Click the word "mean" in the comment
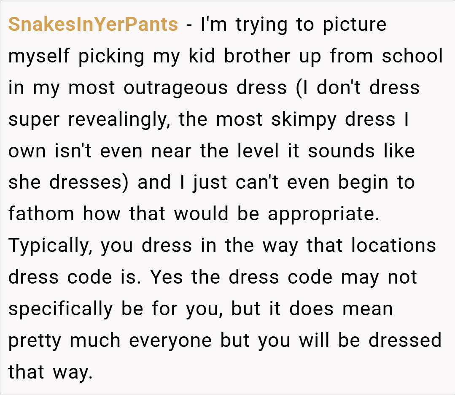455x395 pixels. pos(367,309)
